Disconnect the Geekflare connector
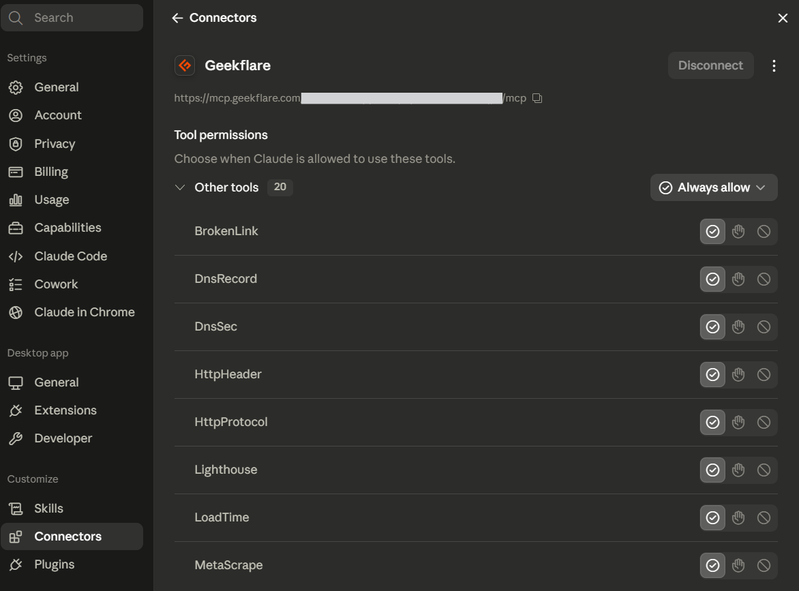The image size is (799, 591). pos(710,65)
